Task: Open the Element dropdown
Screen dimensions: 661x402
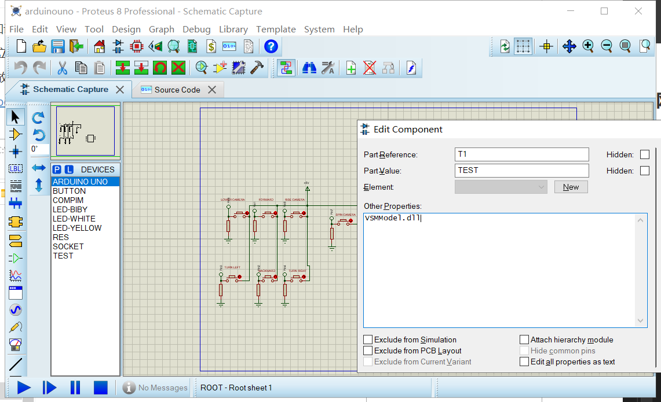Action: click(x=501, y=187)
